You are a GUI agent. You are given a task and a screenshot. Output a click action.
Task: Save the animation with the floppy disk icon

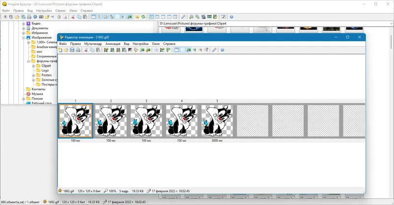[72, 50]
